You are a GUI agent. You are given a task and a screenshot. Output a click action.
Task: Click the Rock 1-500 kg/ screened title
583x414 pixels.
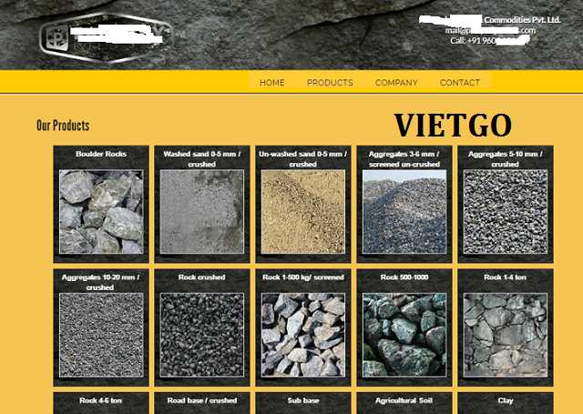click(303, 277)
